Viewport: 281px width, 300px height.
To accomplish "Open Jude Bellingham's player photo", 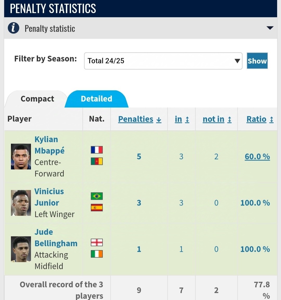I will [21, 249].
